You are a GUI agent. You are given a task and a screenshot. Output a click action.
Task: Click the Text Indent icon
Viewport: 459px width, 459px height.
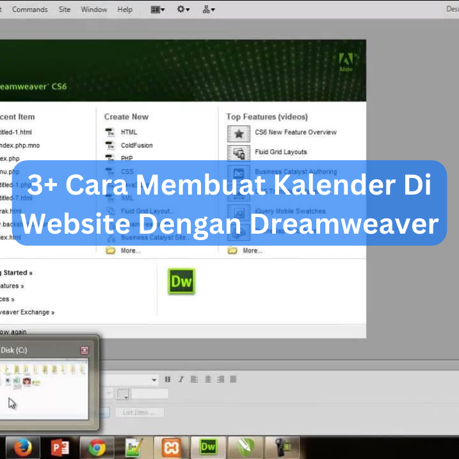(233, 380)
